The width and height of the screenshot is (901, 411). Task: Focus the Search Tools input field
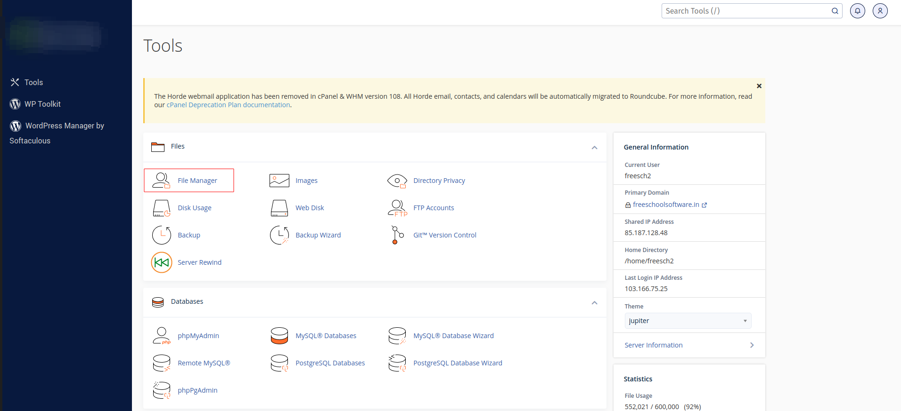[x=746, y=11]
